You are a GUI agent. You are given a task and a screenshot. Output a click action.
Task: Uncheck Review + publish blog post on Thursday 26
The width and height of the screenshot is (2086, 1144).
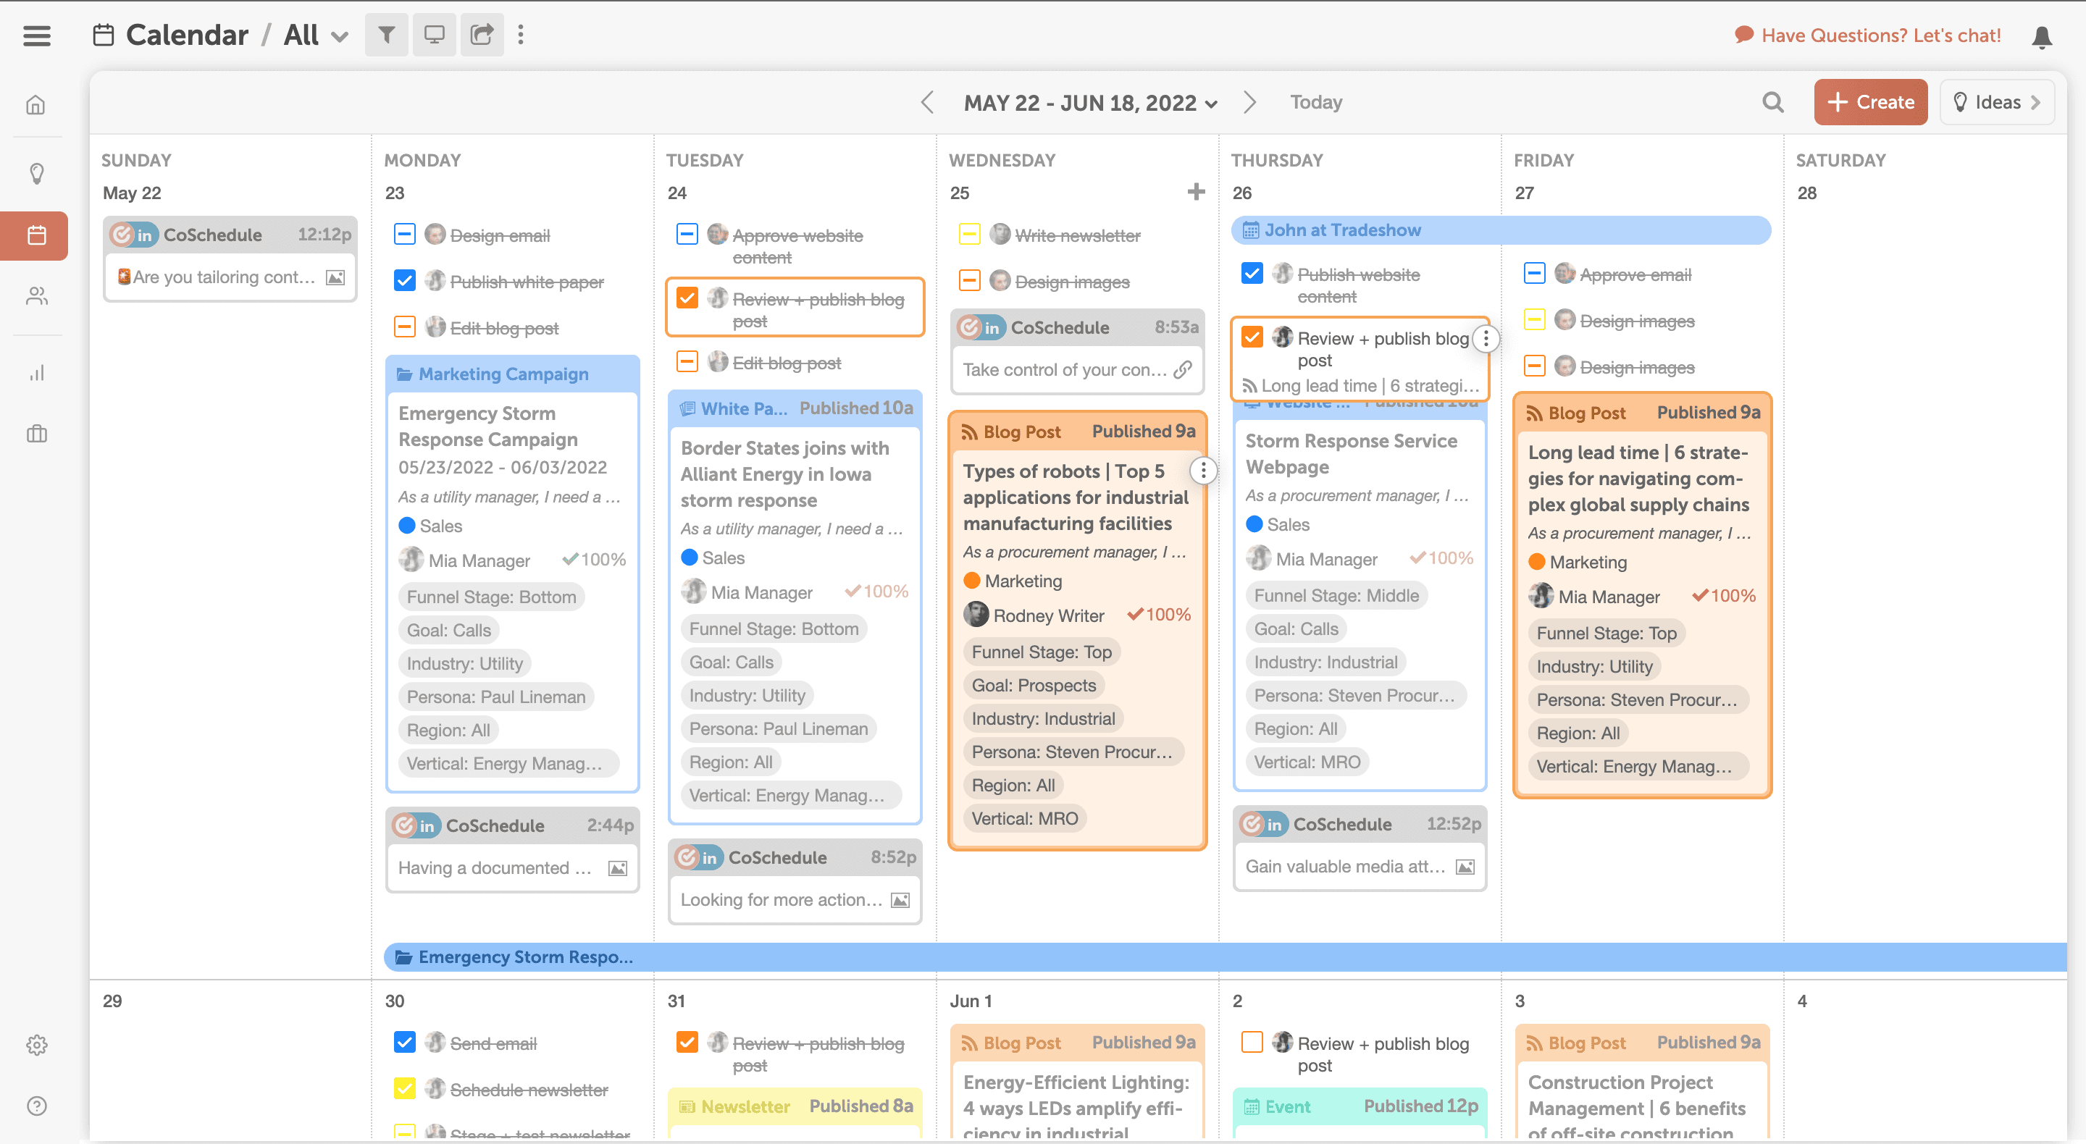1252,337
